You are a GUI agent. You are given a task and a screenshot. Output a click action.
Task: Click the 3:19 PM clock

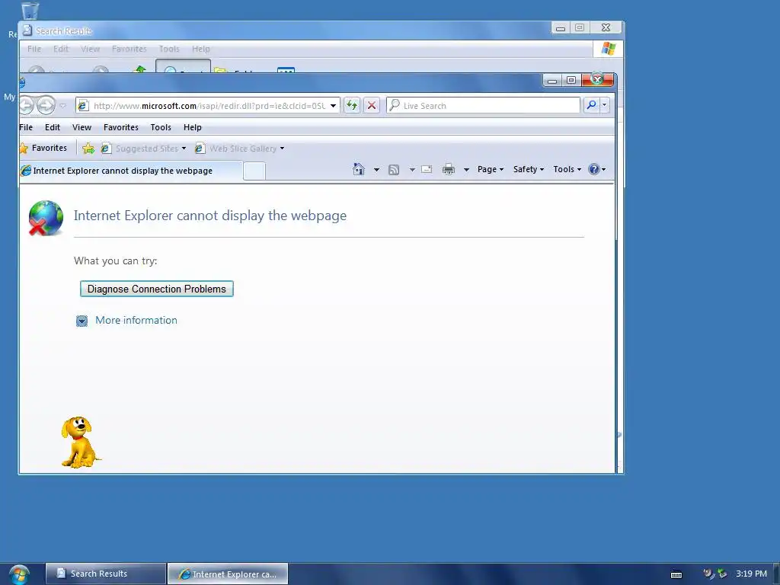[752, 574]
